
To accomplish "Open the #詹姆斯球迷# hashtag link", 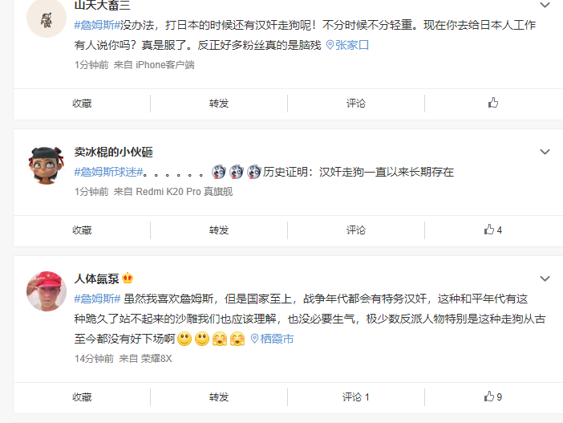I will [108, 172].
